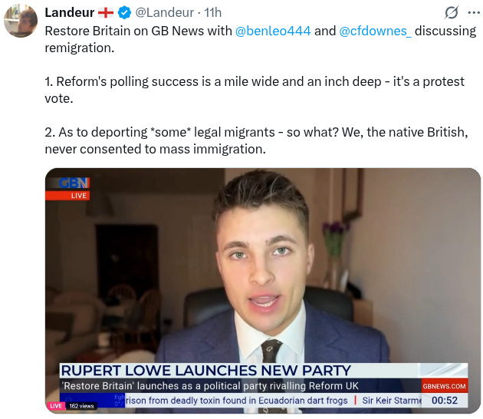The width and height of the screenshot is (483, 419).
Task: Open the @cfdownes_ mention
Action: [x=375, y=31]
